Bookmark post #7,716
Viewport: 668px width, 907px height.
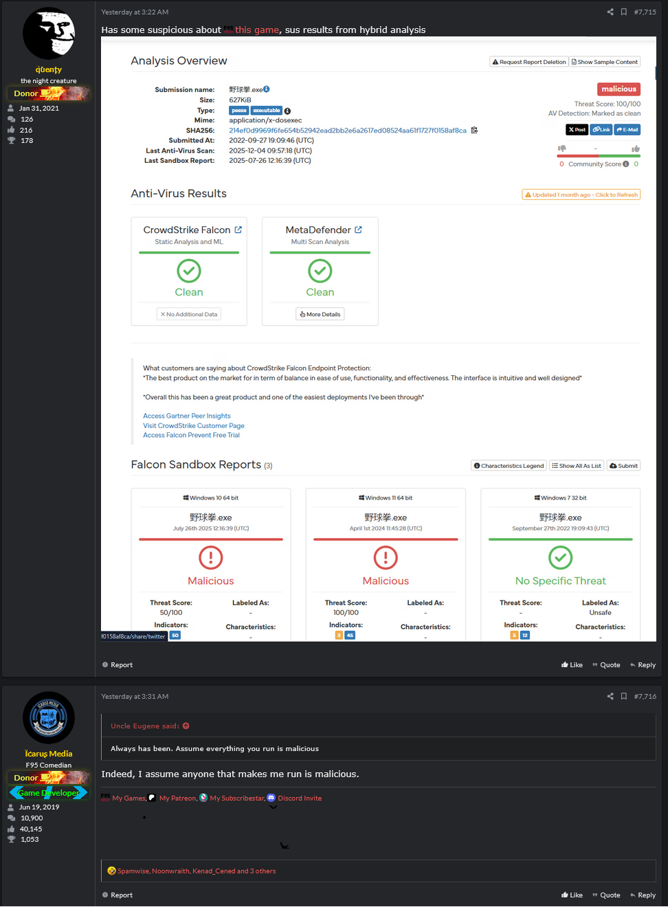pyautogui.click(x=624, y=696)
